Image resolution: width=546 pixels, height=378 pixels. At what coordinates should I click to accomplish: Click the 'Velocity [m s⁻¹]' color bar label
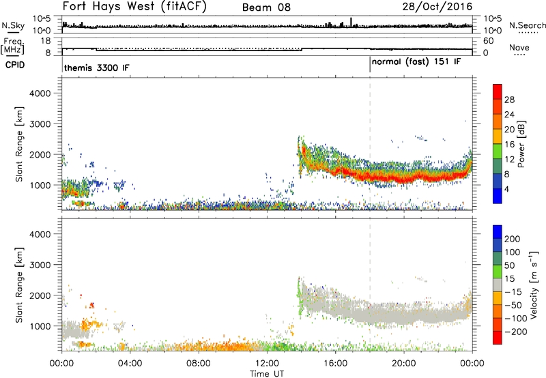[x=534, y=285]
